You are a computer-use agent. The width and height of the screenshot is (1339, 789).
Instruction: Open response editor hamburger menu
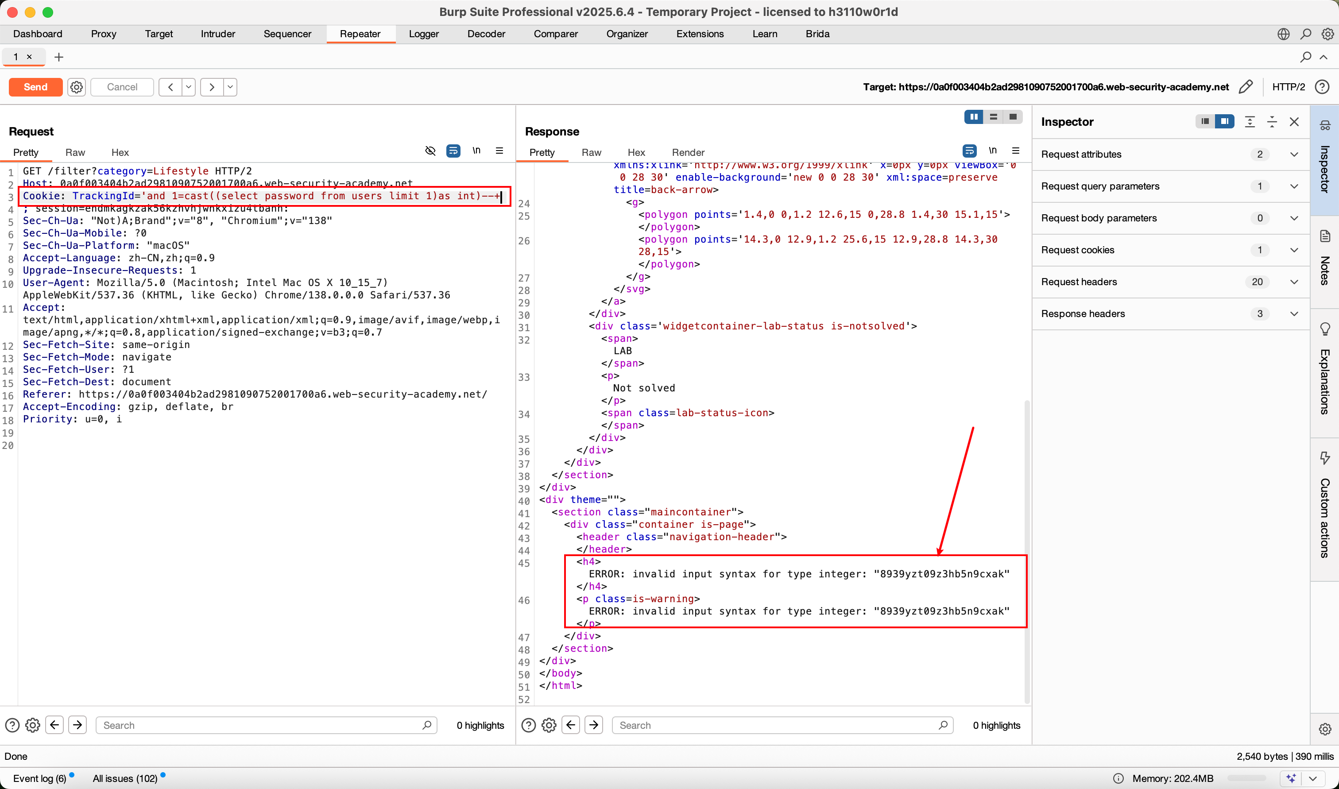[1015, 151]
